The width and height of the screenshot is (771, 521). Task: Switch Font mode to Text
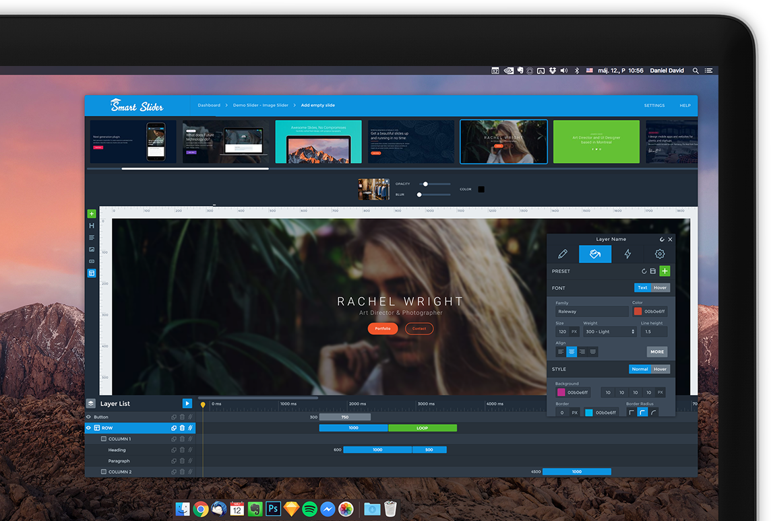(642, 287)
